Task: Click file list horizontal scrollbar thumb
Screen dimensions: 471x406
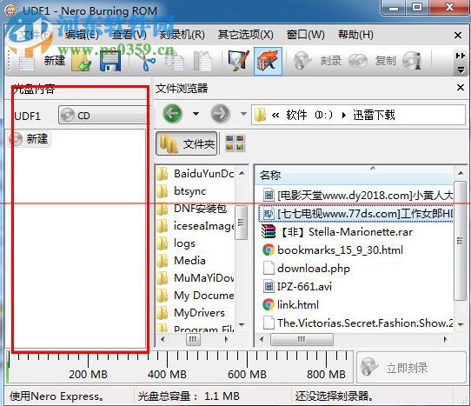Action: tap(302, 339)
